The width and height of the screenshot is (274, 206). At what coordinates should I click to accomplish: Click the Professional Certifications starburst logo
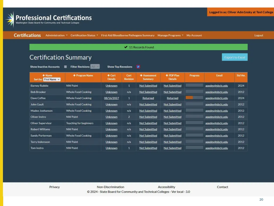(10, 19)
